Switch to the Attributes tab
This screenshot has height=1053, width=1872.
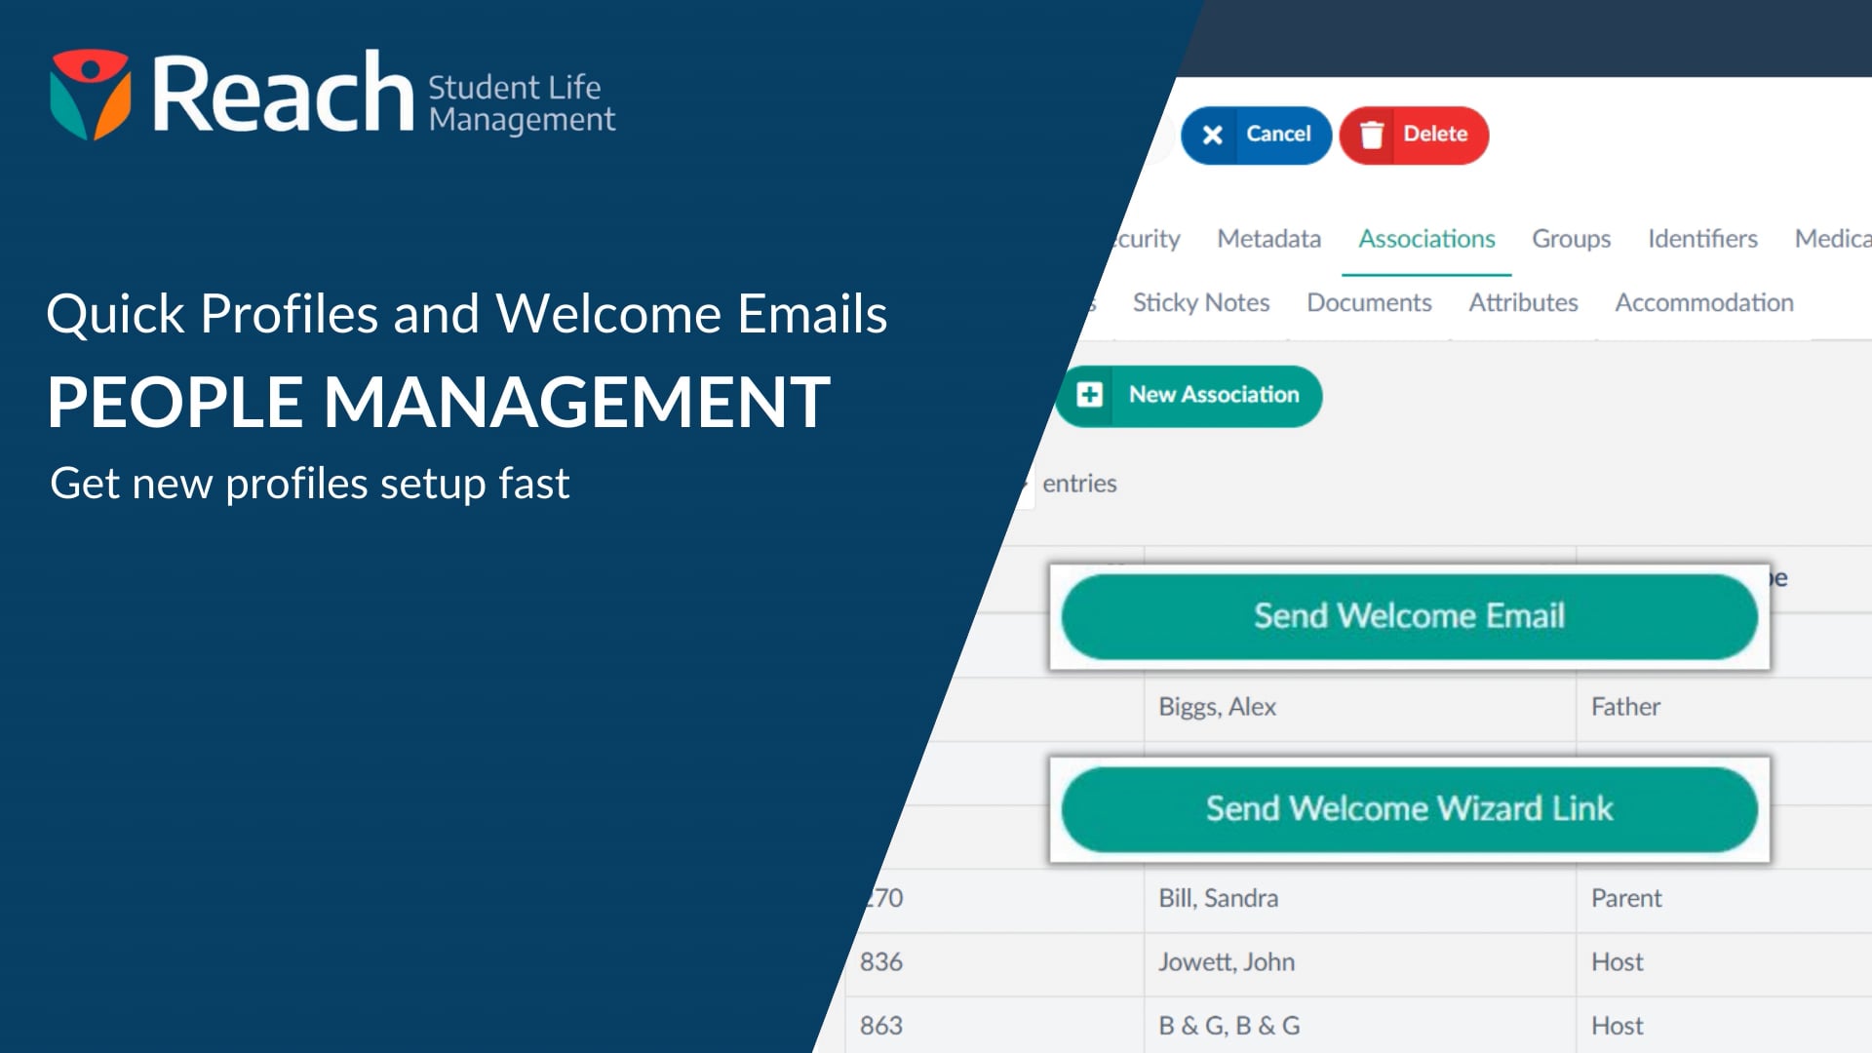coord(1524,302)
